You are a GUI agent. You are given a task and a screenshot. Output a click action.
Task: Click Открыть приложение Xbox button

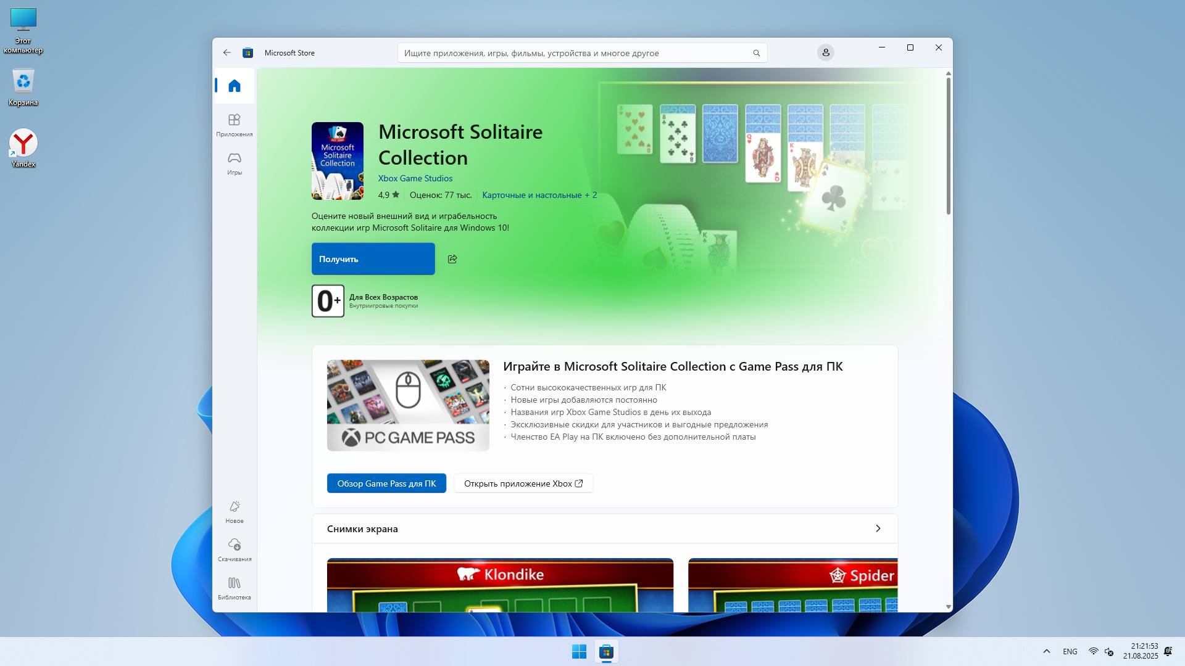coord(523,483)
